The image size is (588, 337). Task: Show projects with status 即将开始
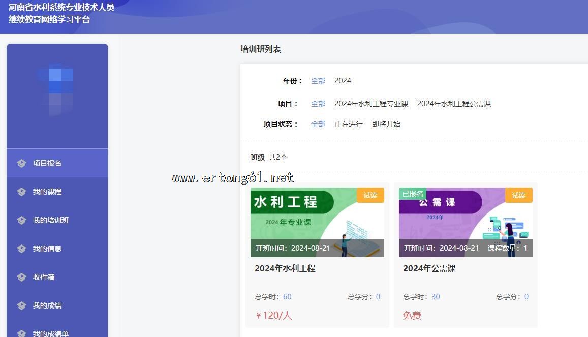pos(386,124)
